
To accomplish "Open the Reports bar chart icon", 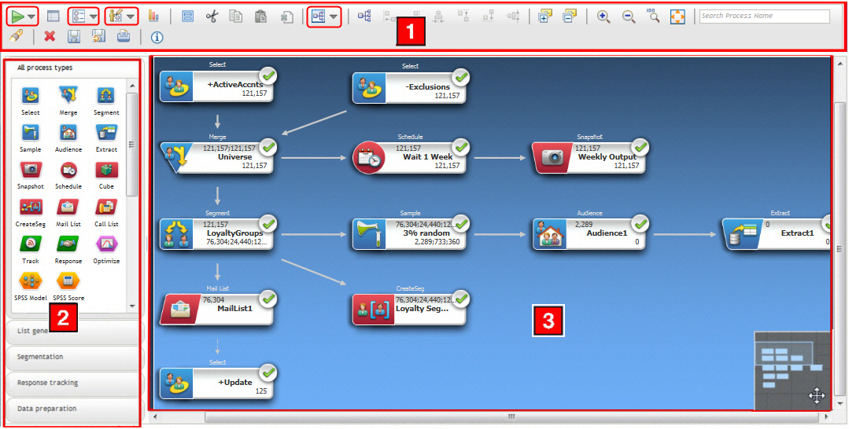I will [153, 16].
